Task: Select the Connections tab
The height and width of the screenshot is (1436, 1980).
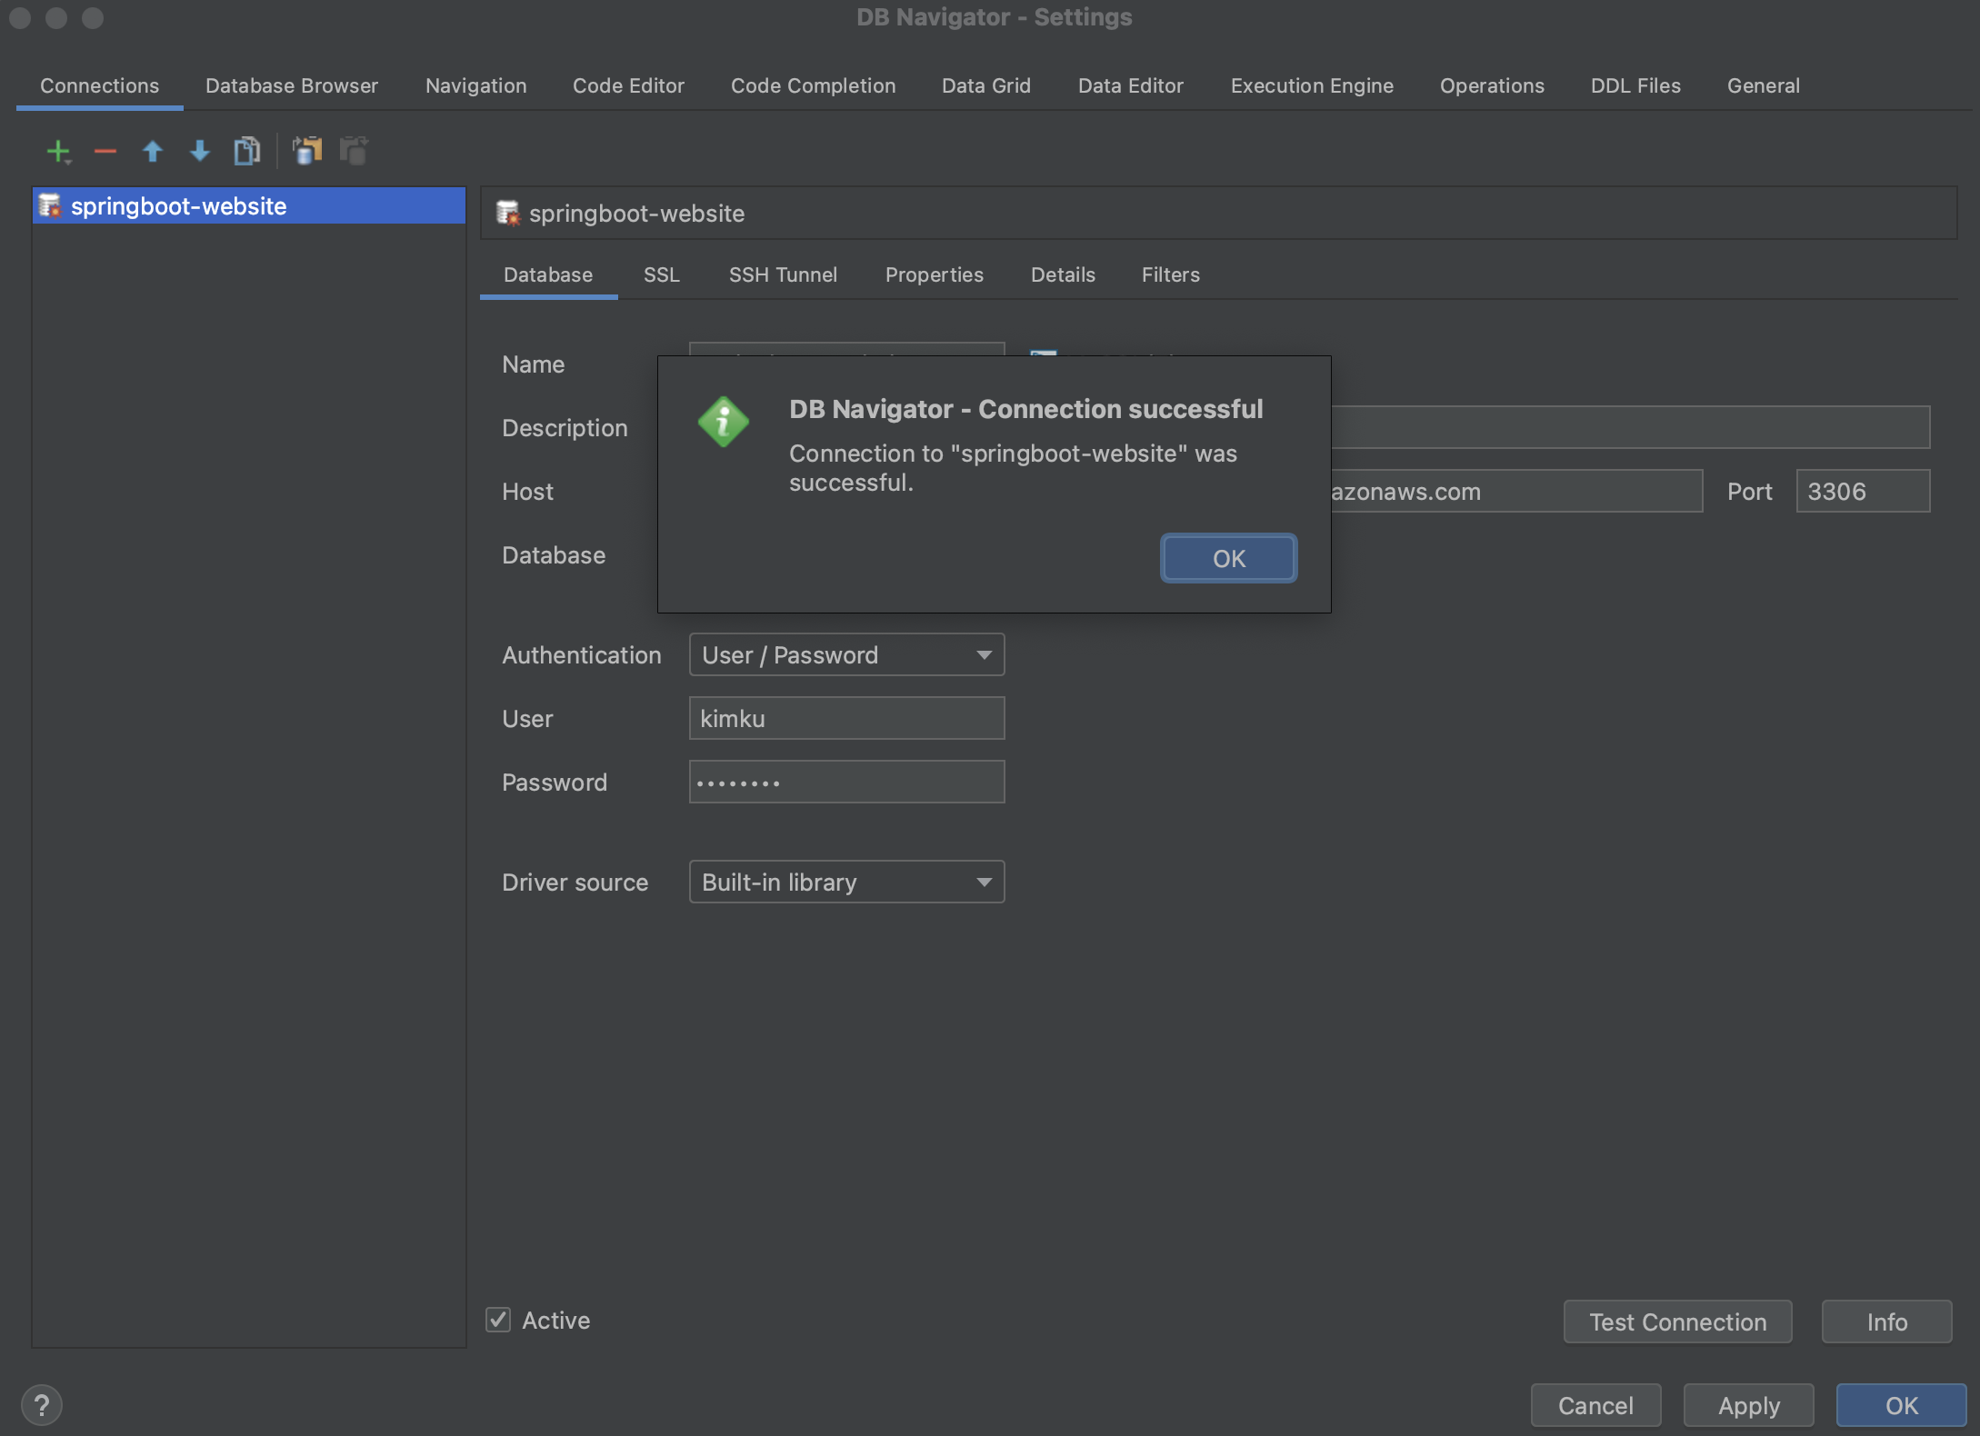Action: pyautogui.click(x=100, y=85)
